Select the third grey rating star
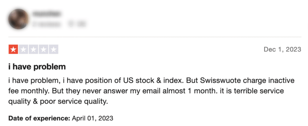Viewport: 308px width, 126px height. pos(33,49)
